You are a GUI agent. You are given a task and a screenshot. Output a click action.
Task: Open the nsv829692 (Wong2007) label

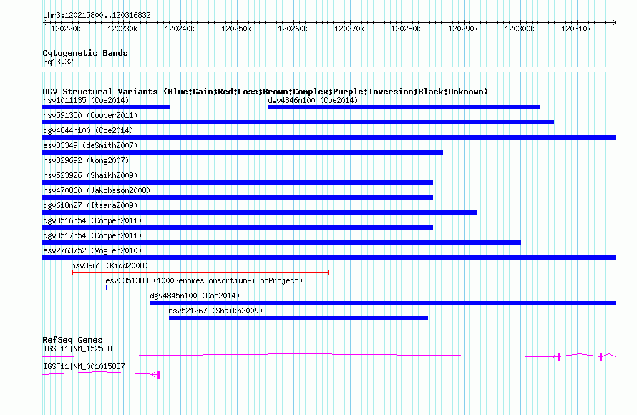click(86, 160)
